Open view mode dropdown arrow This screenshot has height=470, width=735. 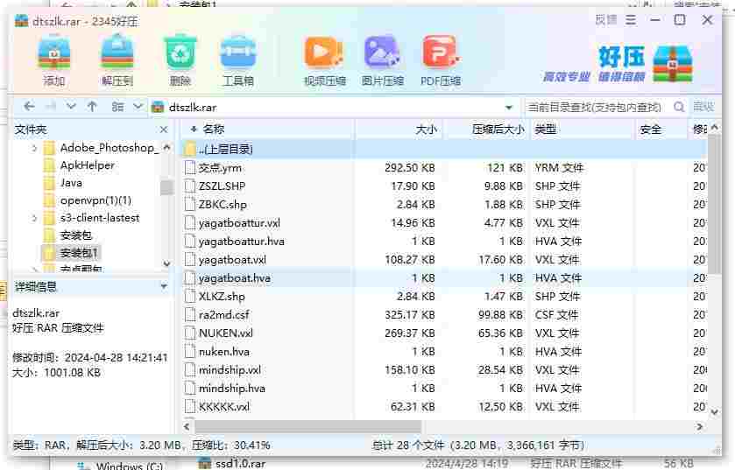point(138,107)
